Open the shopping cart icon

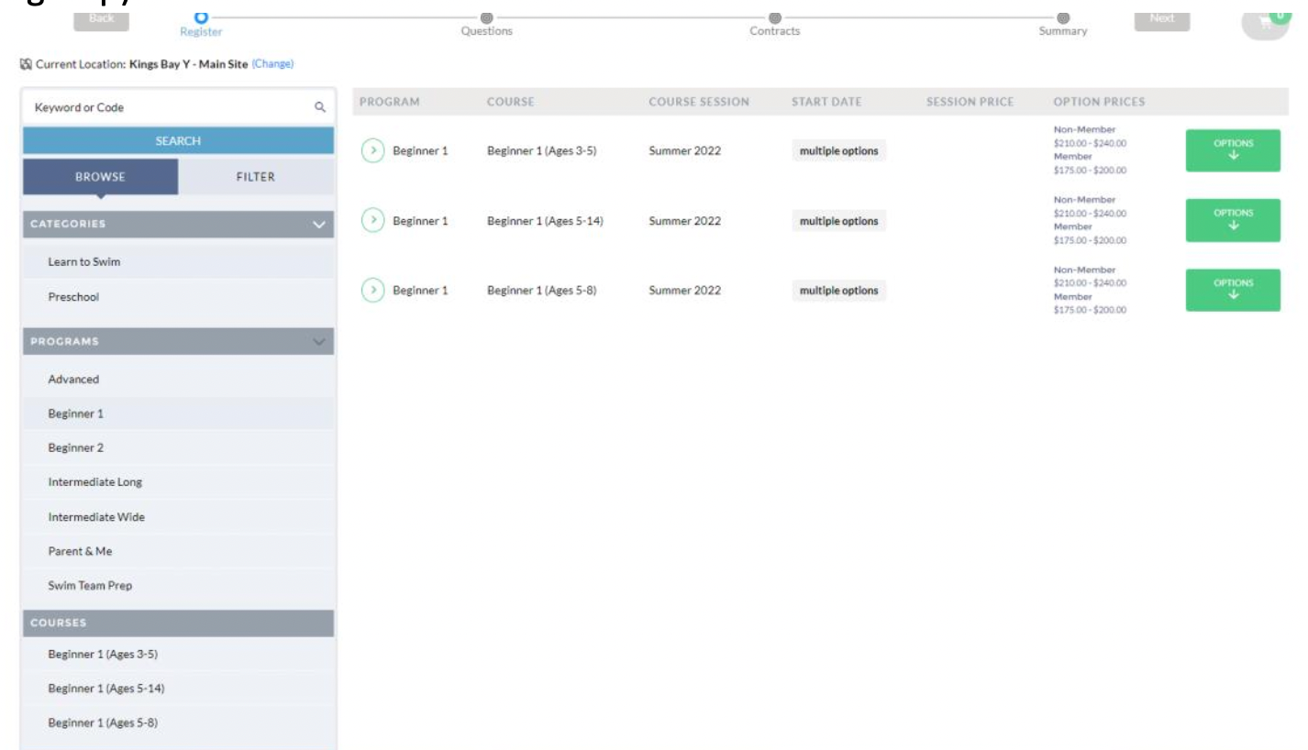click(1266, 22)
